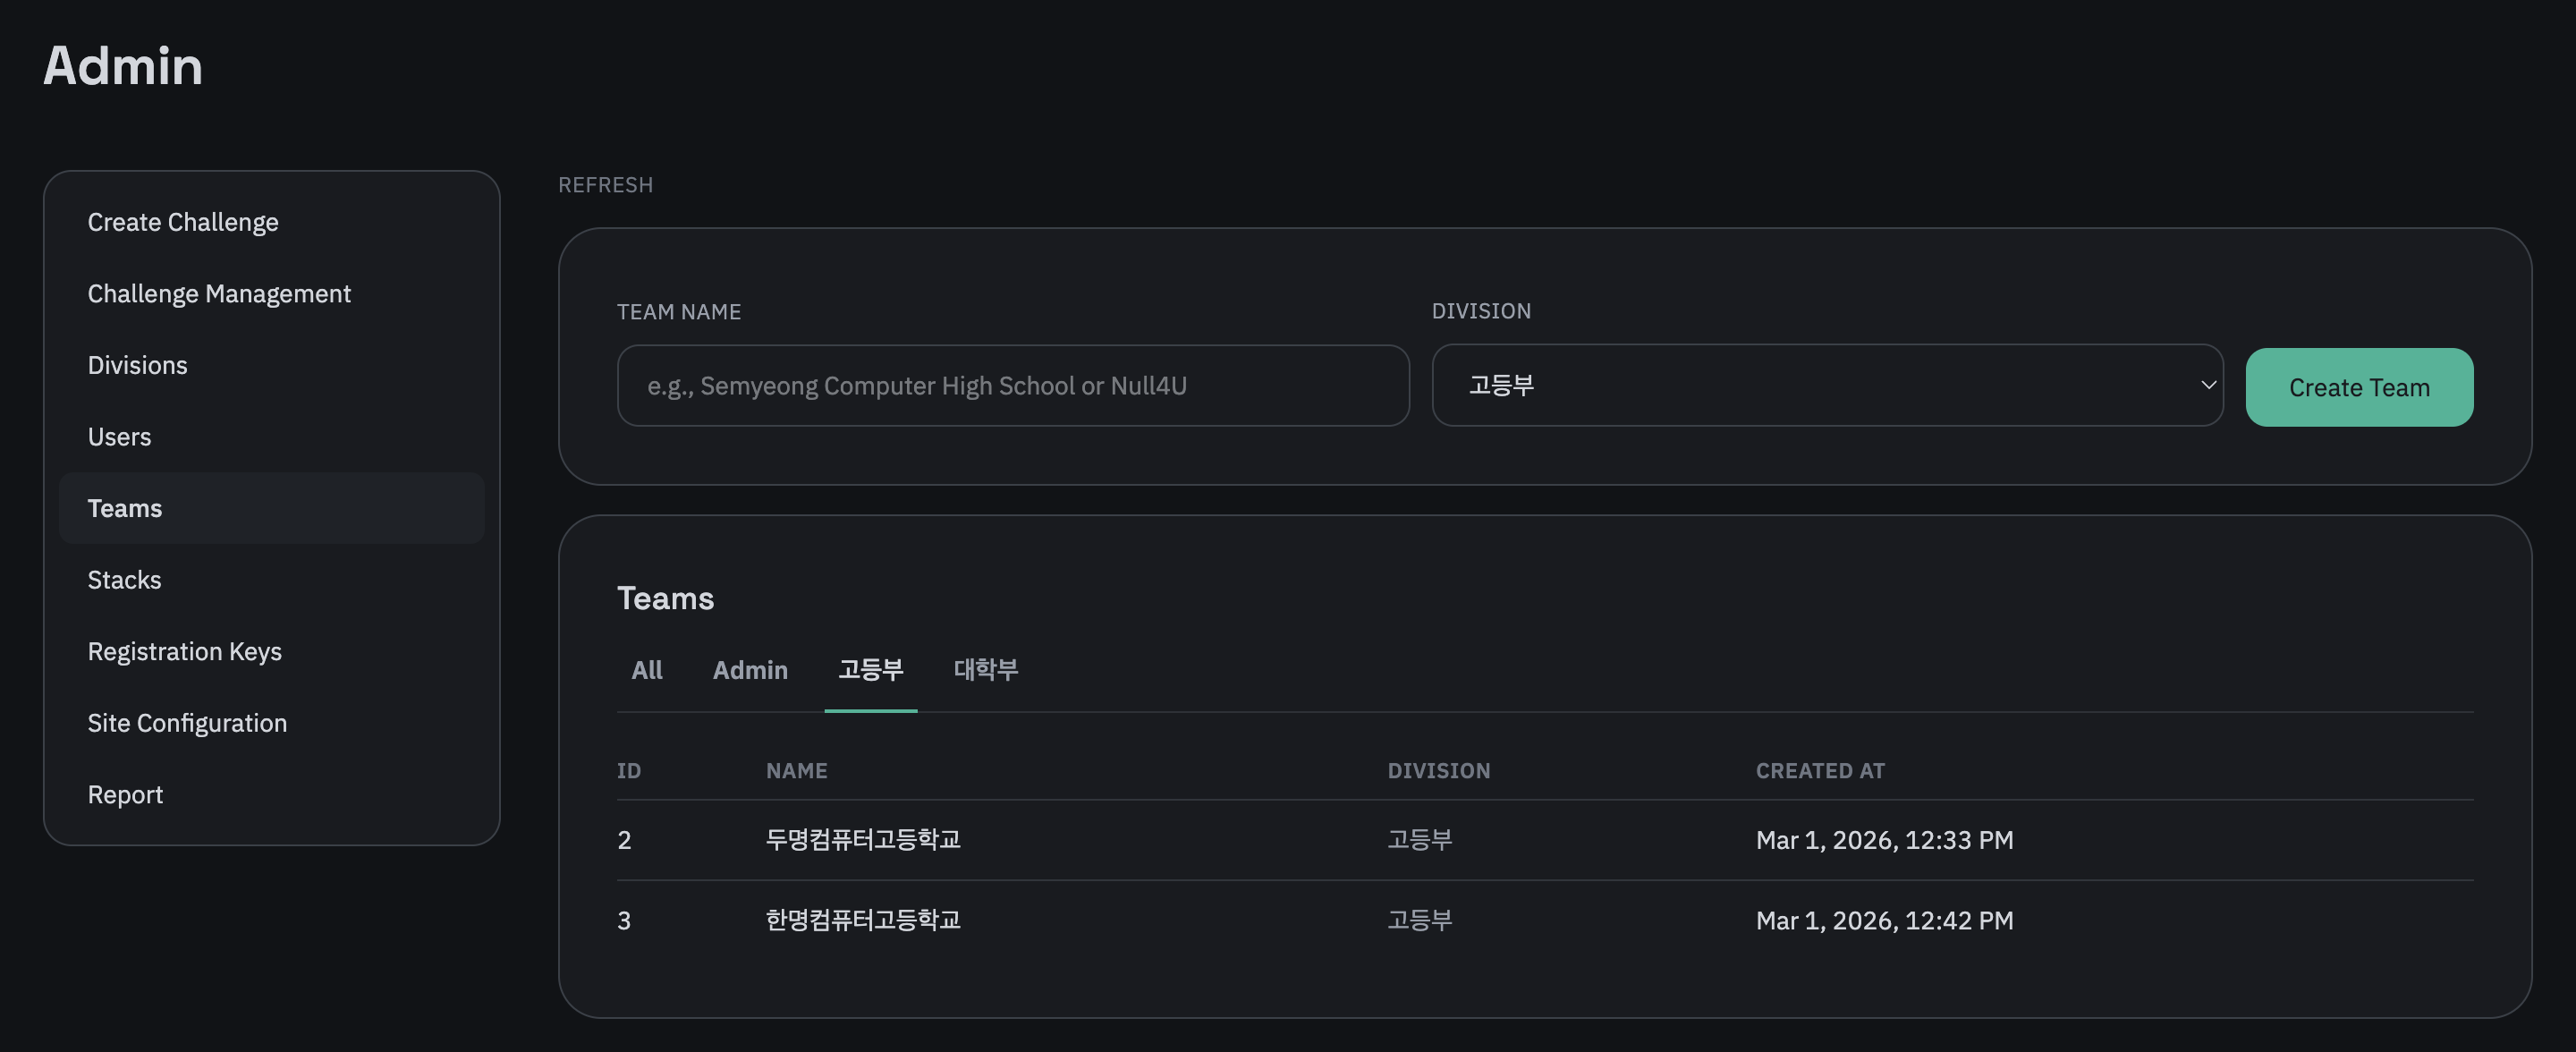Image resolution: width=2576 pixels, height=1052 pixels.
Task: Select the 대학부 tab
Action: coord(985,670)
